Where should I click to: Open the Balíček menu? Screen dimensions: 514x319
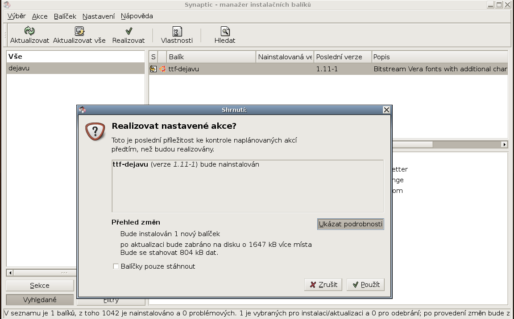click(65, 16)
